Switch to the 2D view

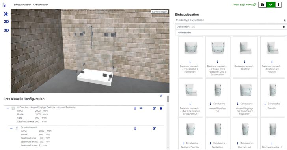[6, 22]
